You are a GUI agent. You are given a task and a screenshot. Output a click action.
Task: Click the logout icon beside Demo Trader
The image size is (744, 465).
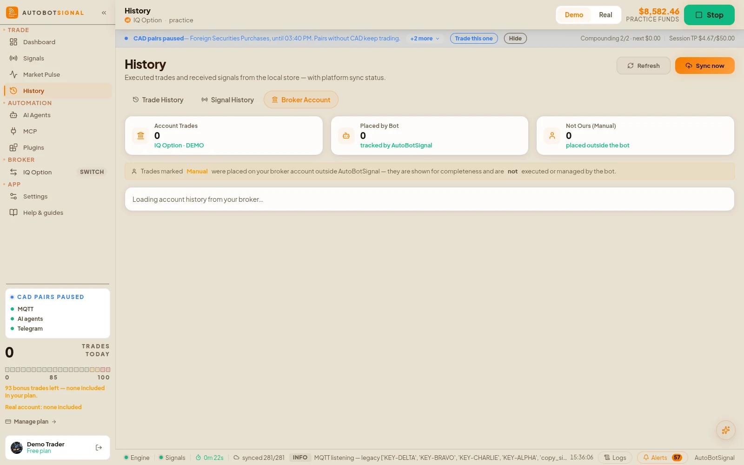(99, 448)
